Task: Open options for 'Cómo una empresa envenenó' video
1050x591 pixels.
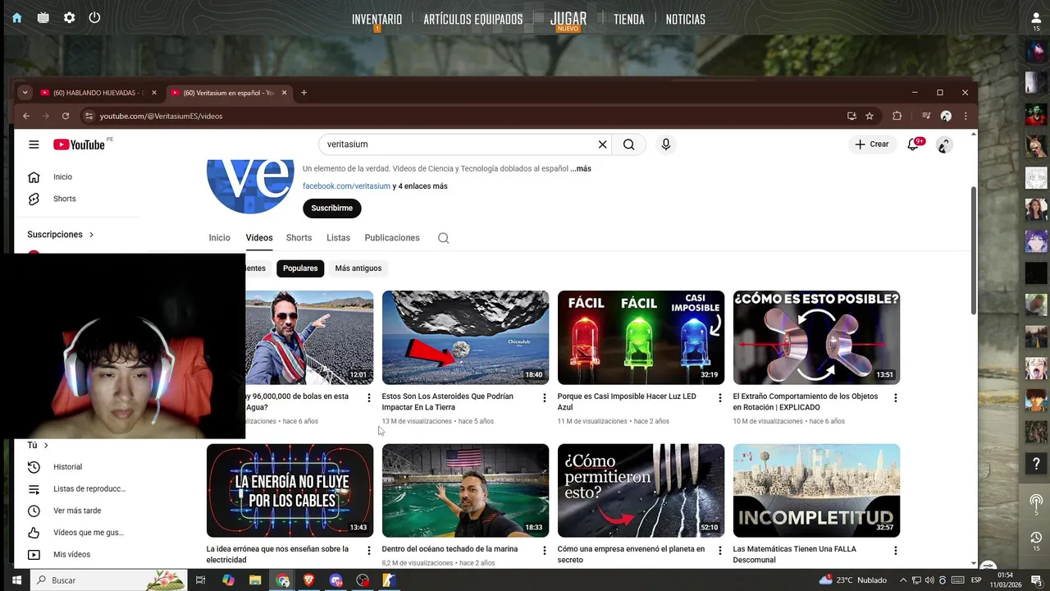Action: pyautogui.click(x=720, y=551)
